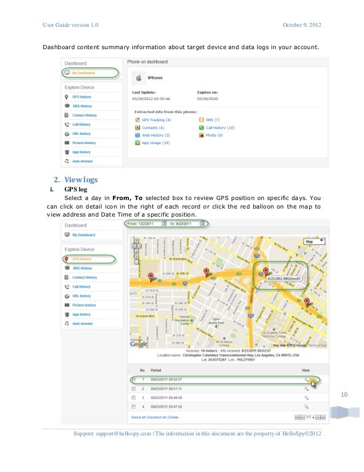Pan the map up with arrow control

(x=136, y=241)
